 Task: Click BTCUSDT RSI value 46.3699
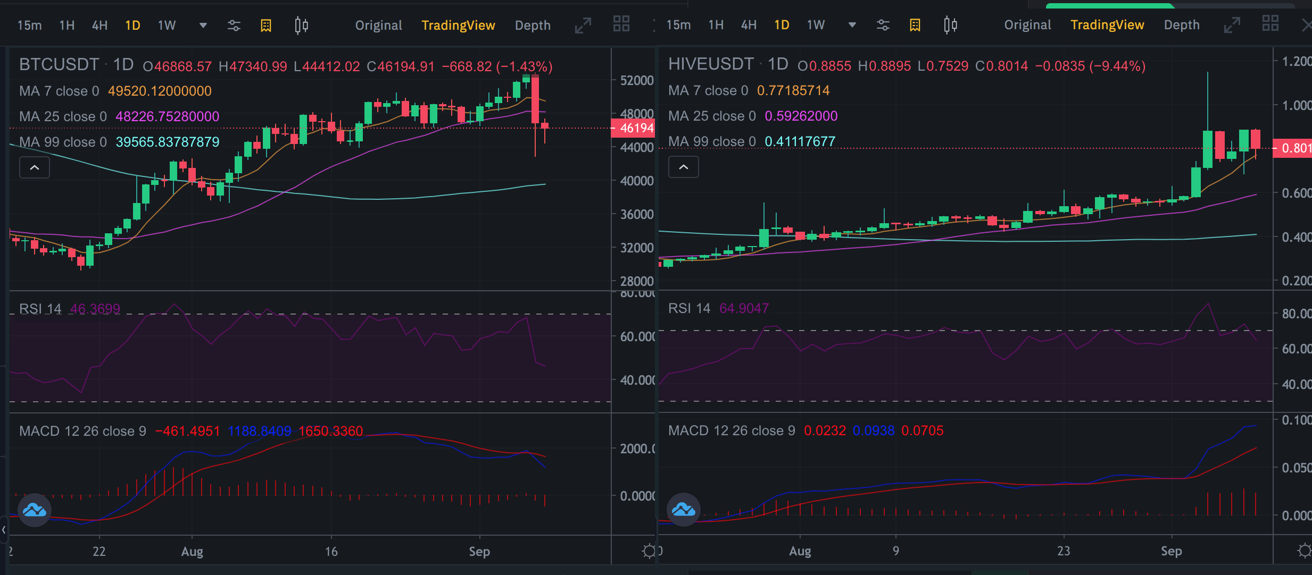(95, 309)
